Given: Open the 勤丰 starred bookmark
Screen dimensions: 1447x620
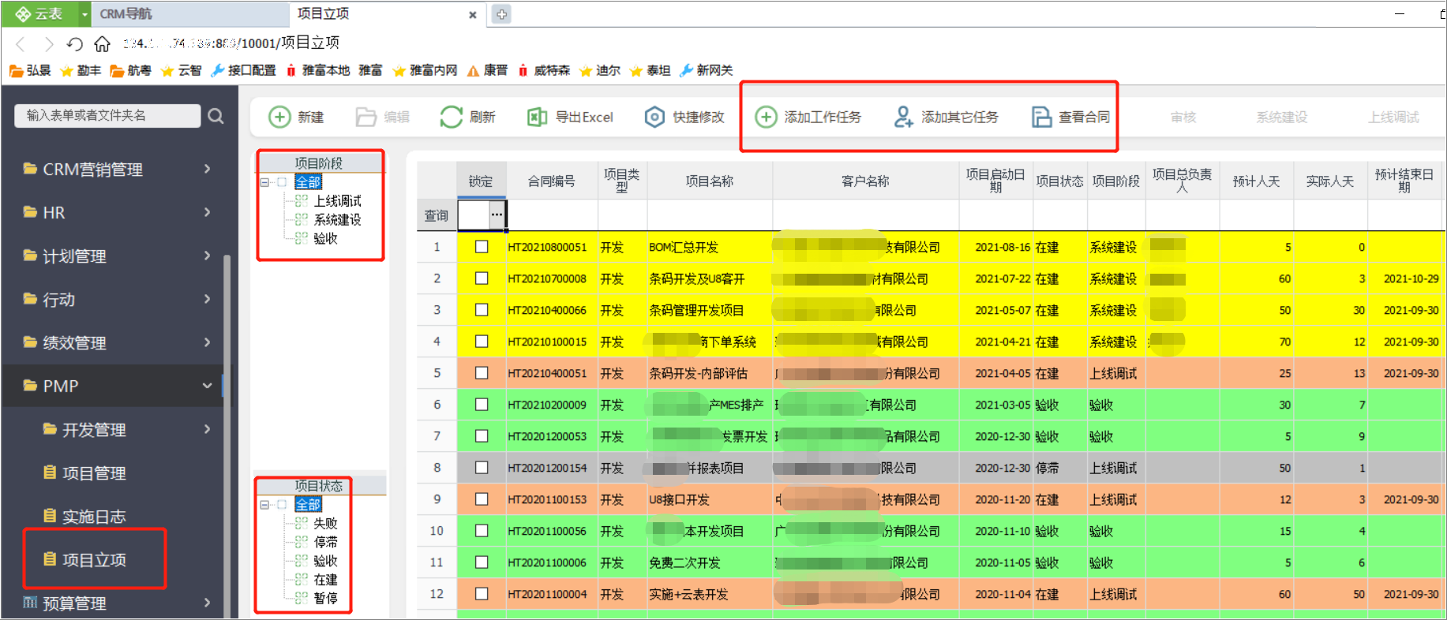Looking at the screenshot, I should (x=81, y=70).
